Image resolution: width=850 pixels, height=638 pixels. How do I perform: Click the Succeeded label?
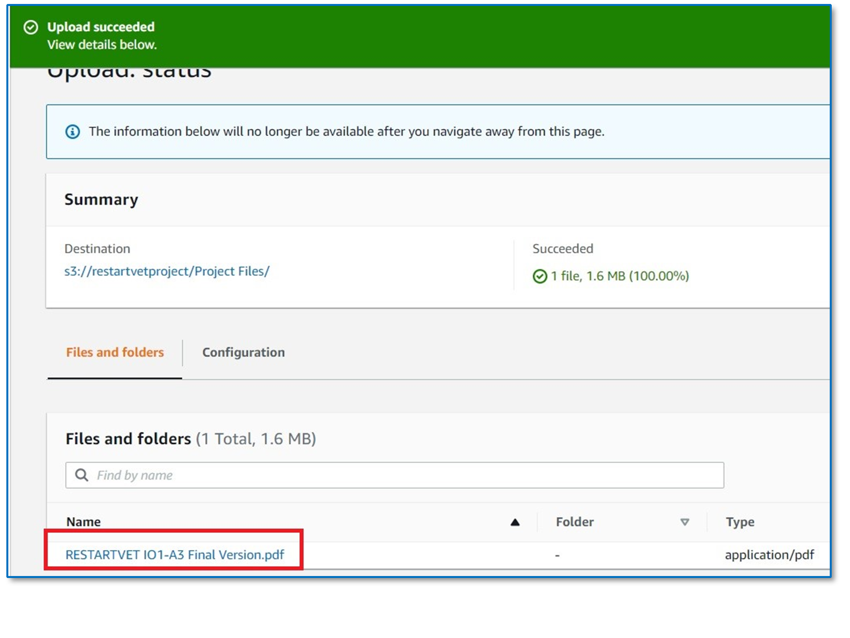pyautogui.click(x=563, y=249)
